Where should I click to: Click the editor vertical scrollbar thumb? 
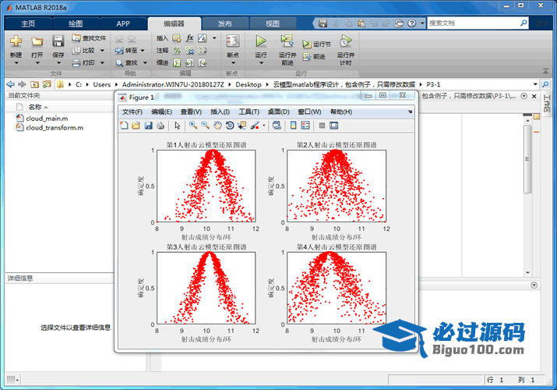pos(527,159)
